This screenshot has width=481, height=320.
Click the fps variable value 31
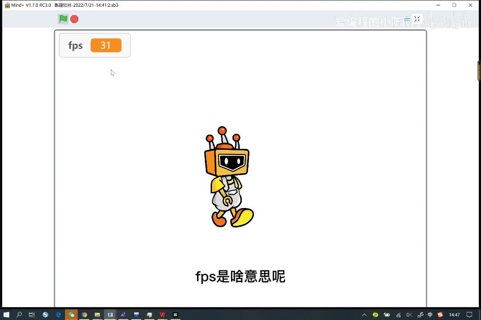pos(106,45)
